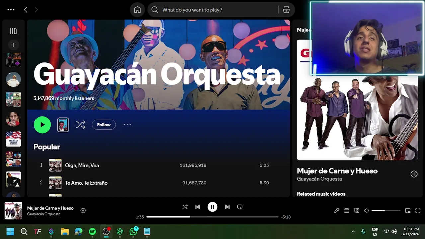
Task: Toggle repeat mode
Action: [240, 207]
